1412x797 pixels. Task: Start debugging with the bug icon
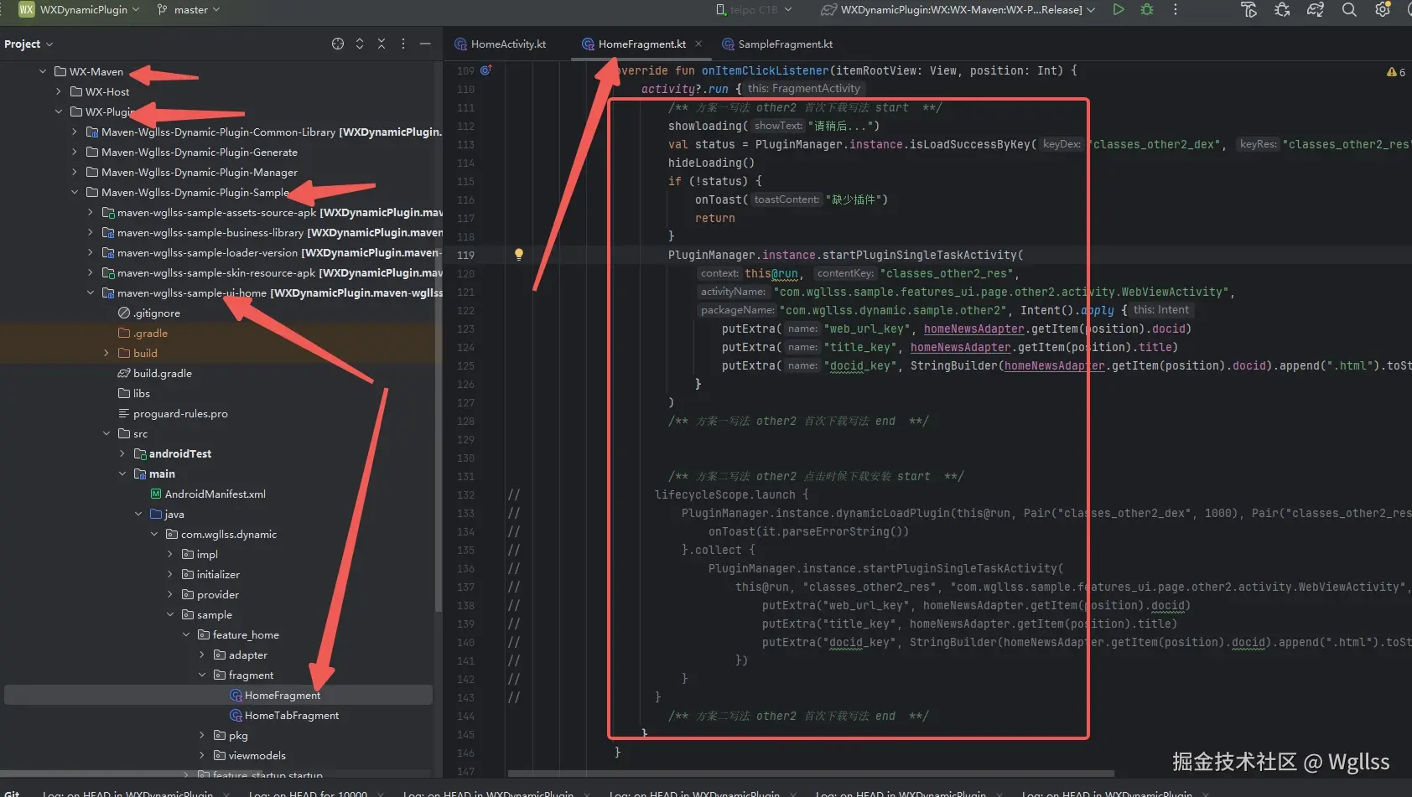pos(1147,10)
